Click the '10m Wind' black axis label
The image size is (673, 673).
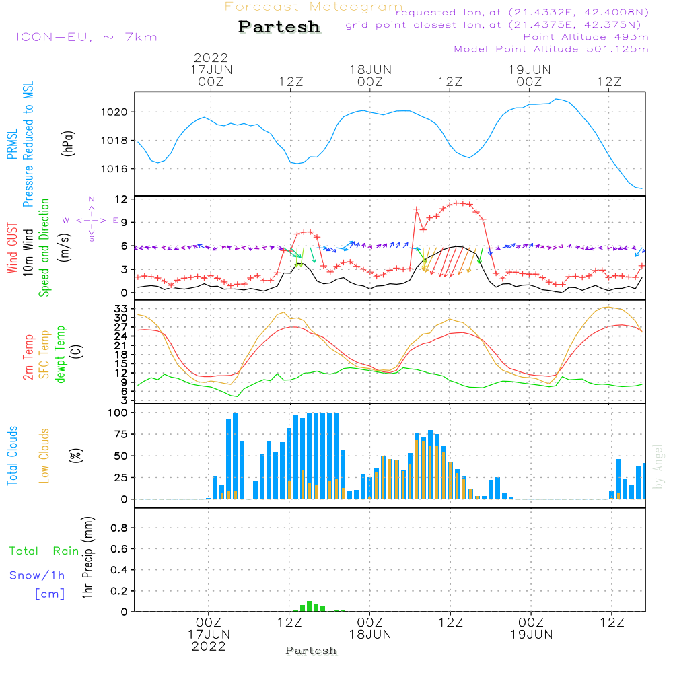click(x=28, y=252)
